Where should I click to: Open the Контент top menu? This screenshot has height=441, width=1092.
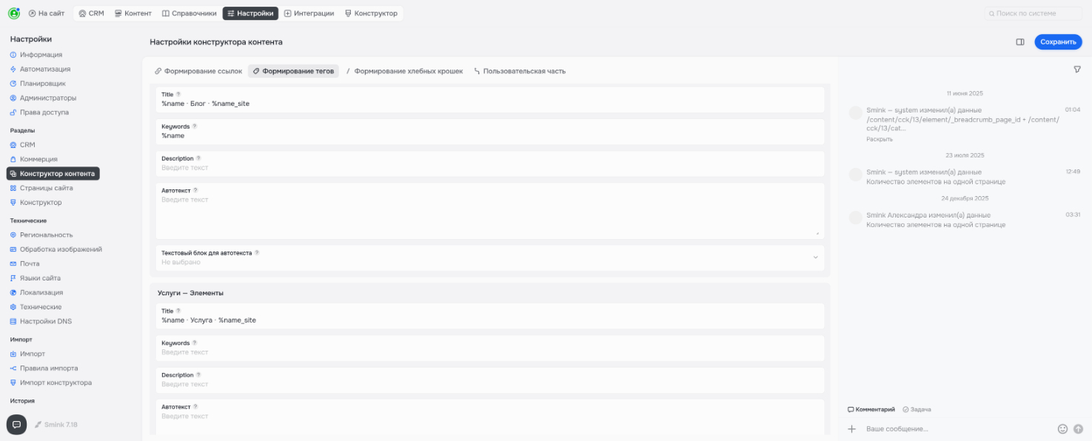133,13
